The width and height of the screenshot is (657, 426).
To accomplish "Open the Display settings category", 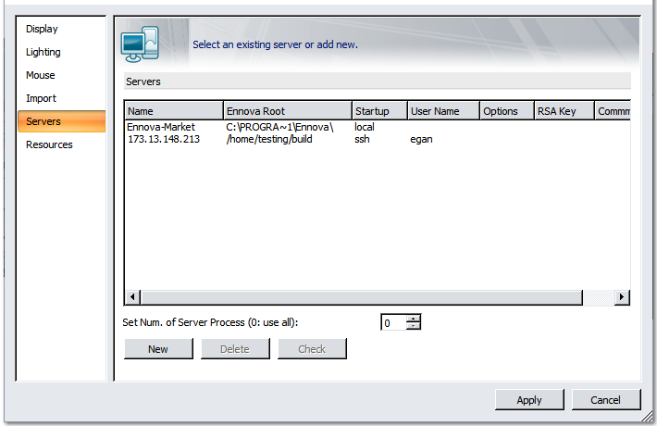I will click(x=42, y=29).
